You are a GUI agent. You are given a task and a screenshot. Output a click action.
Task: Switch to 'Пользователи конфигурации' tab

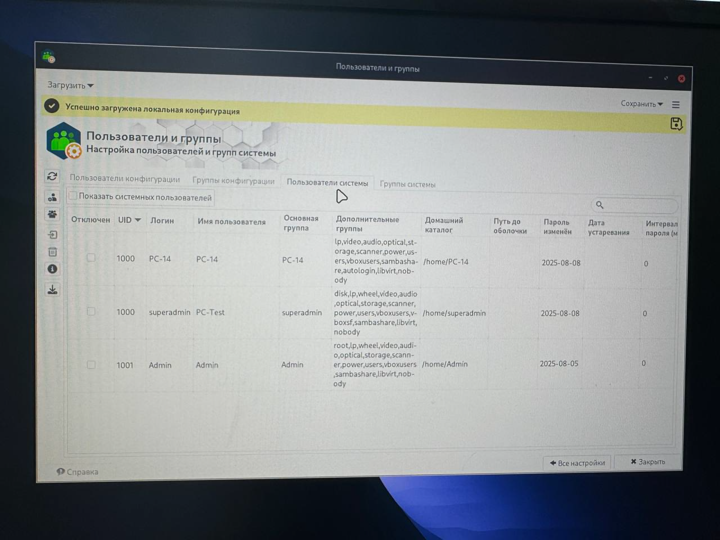pyautogui.click(x=125, y=178)
